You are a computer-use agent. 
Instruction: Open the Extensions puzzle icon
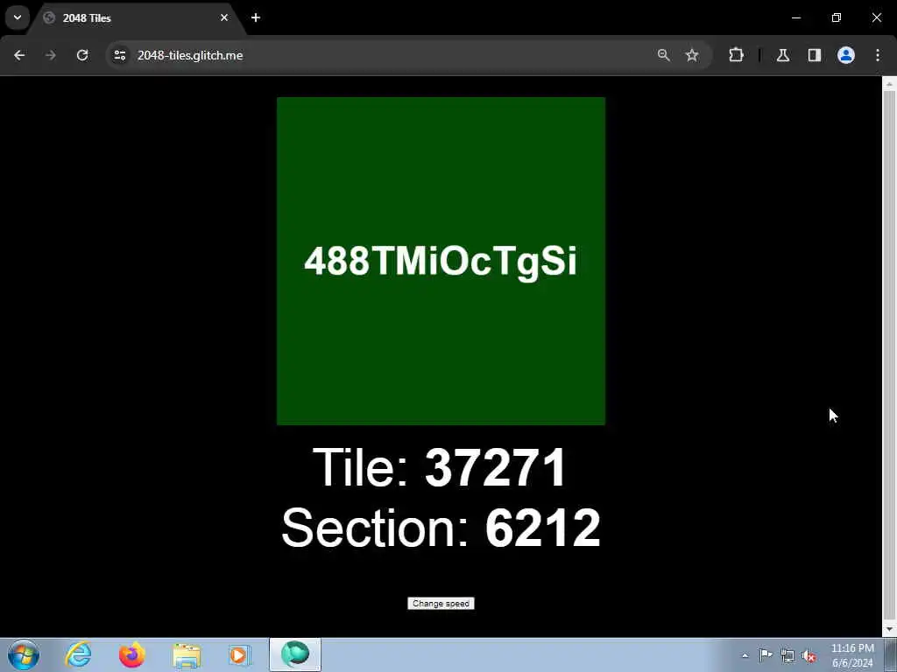pyautogui.click(x=736, y=55)
